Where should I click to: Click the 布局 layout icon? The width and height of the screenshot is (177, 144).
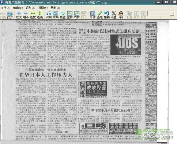pos(56,15)
